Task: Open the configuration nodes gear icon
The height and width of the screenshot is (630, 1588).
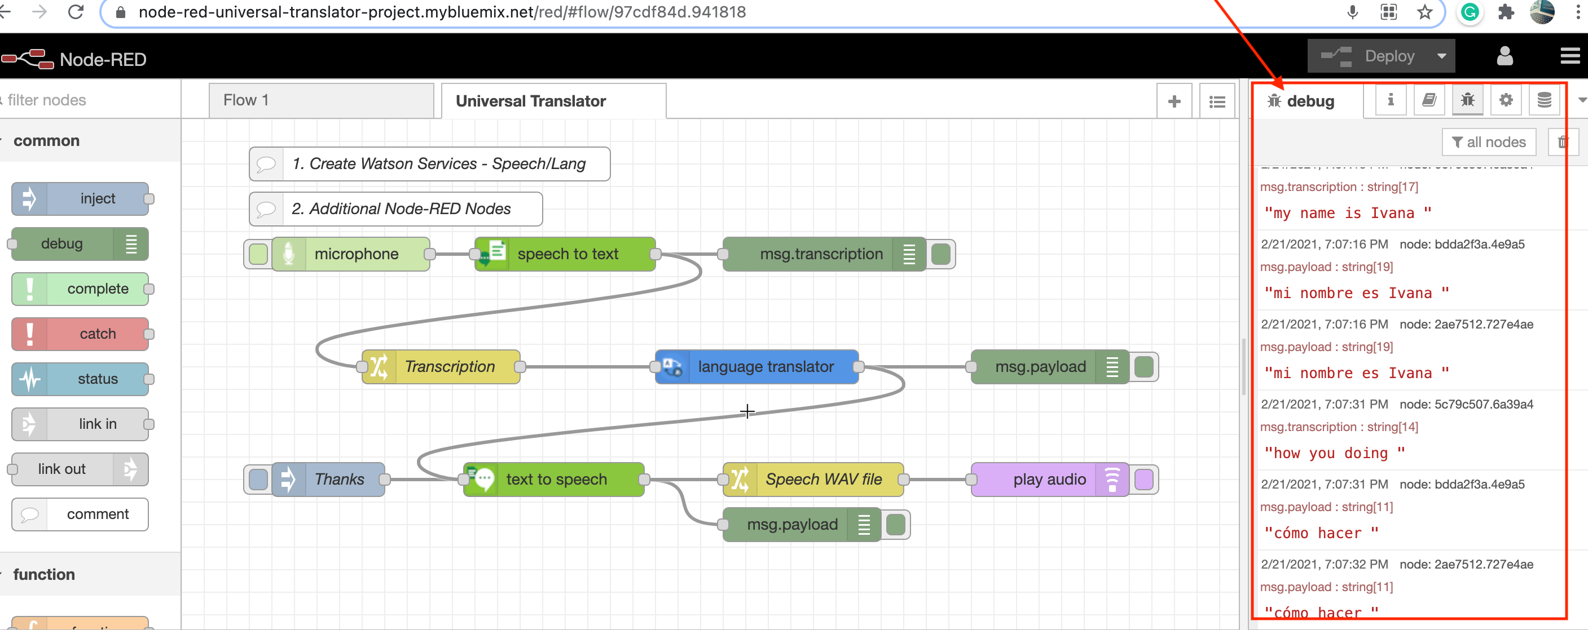Action: click(1506, 100)
